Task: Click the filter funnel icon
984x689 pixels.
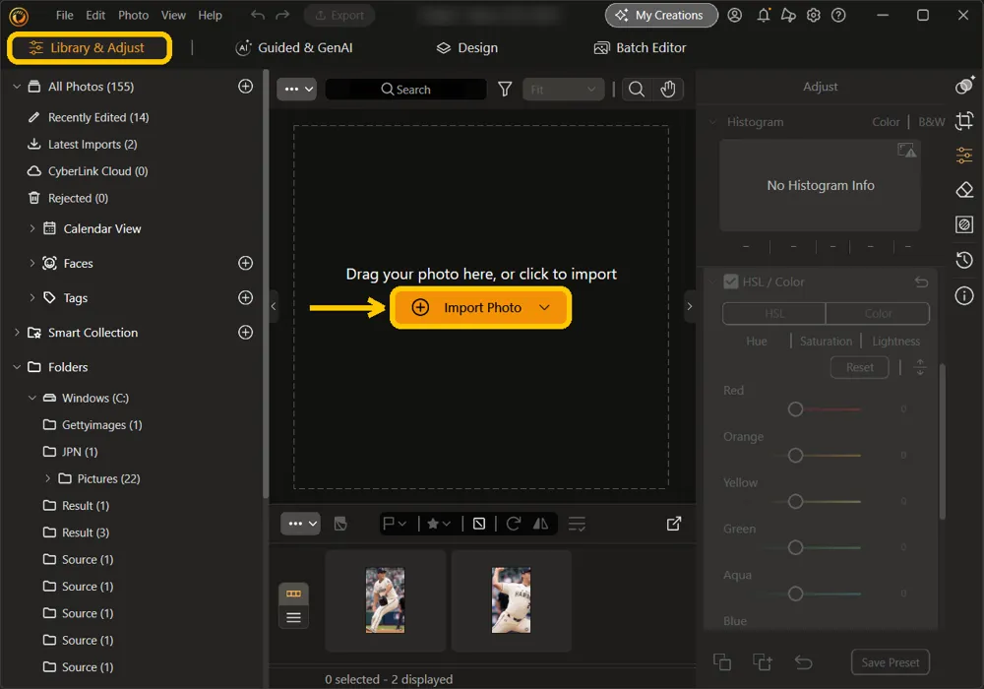Action: (x=505, y=90)
